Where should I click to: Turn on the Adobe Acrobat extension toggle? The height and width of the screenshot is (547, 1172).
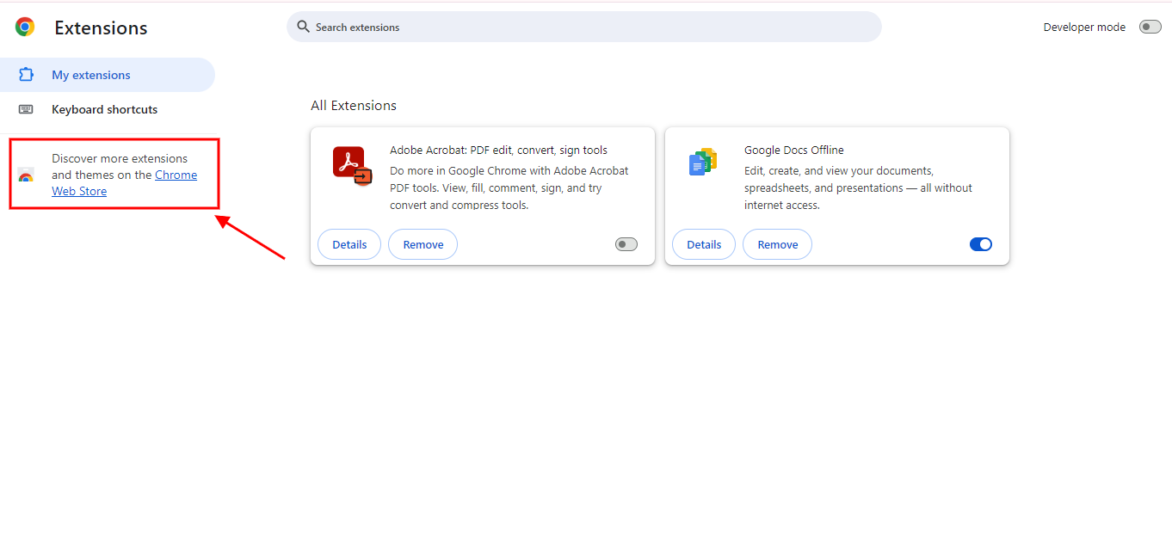626,244
